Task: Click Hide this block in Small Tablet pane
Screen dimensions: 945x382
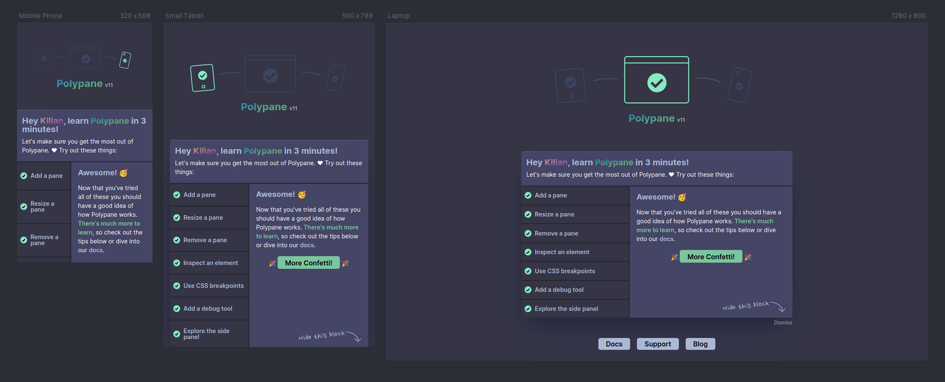Action: click(329, 335)
